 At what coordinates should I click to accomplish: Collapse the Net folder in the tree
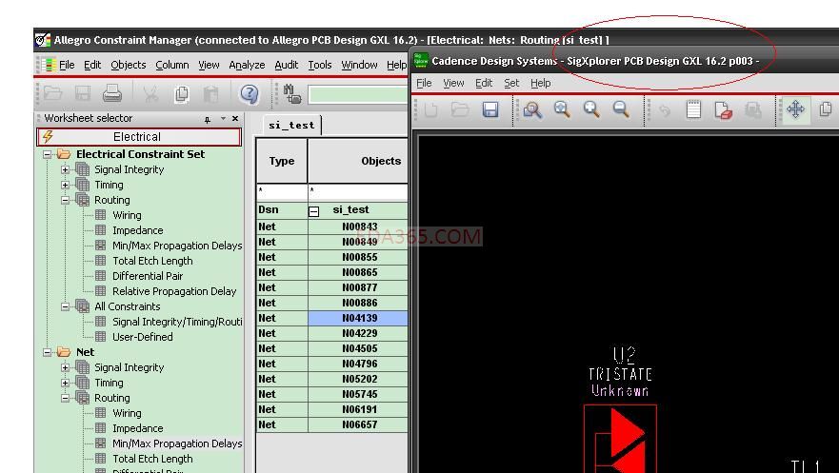pos(48,352)
